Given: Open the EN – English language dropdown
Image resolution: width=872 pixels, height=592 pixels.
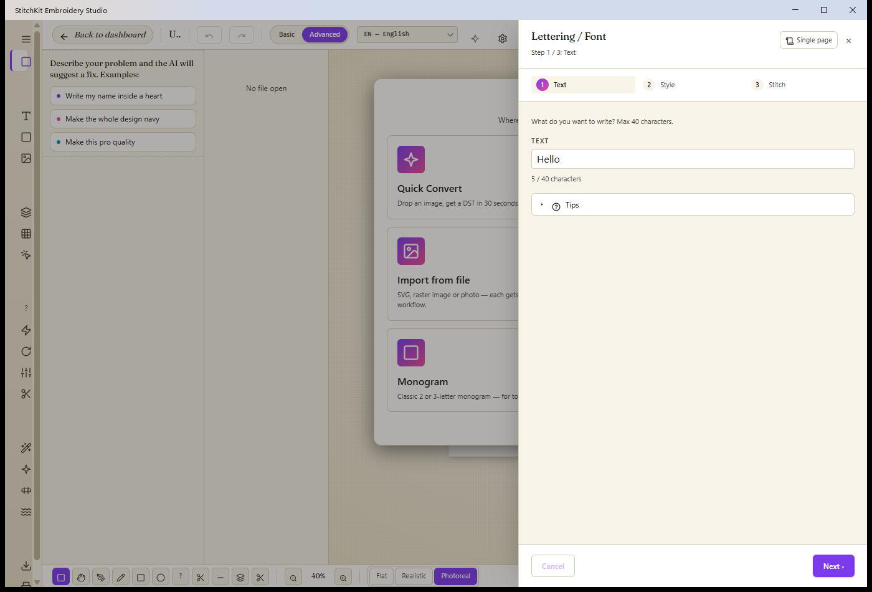Looking at the screenshot, I should click(407, 34).
